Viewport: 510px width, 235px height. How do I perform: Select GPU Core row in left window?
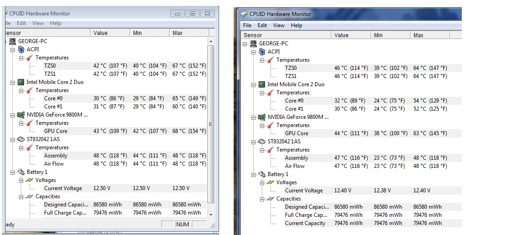click(125, 131)
